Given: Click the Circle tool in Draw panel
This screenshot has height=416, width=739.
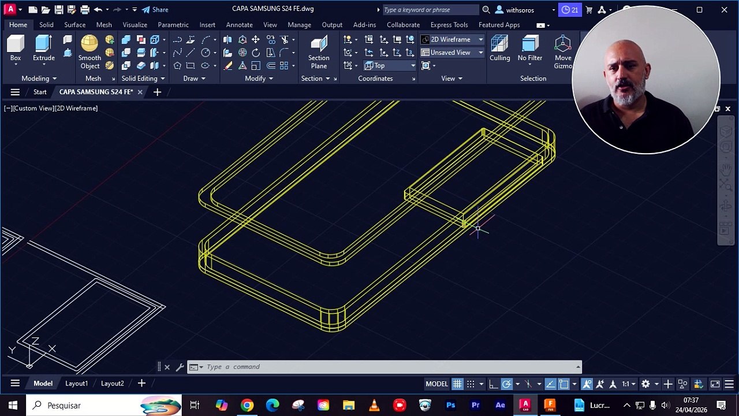Looking at the screenshot, I should tap(205, 53).
